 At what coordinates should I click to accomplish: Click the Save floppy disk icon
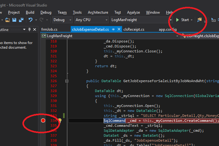tap(14, 20)
